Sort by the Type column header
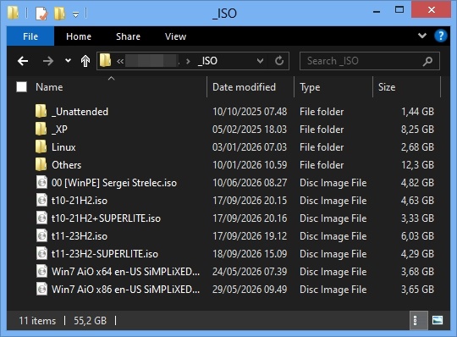The height and width of the screenshot is (337, 457). pos(310,87)
